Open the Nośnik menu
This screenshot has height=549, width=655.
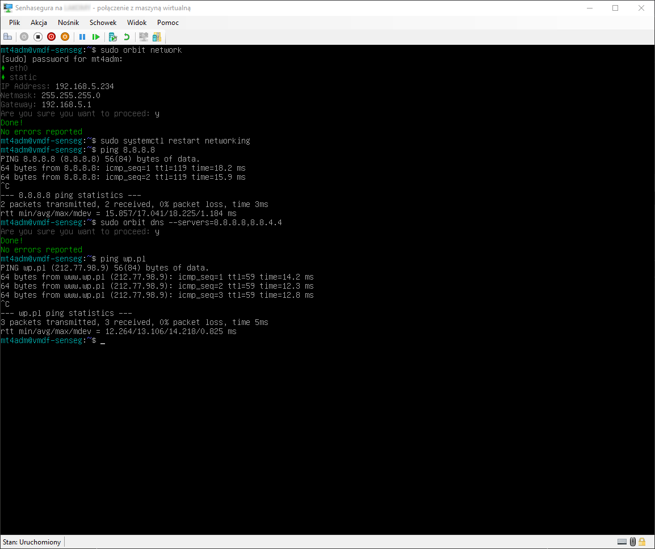(x=68, y=23)
